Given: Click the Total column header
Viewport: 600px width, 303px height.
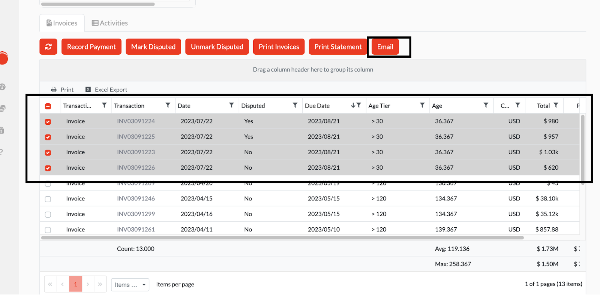Looking at the screenshot, I should click(543, 106).
